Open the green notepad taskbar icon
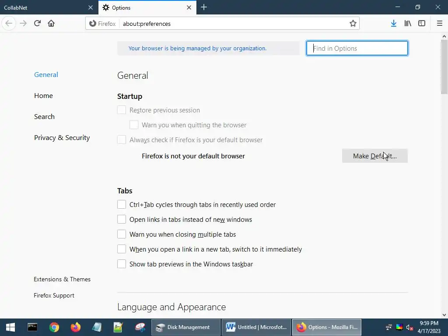 [x=118, y=327]
